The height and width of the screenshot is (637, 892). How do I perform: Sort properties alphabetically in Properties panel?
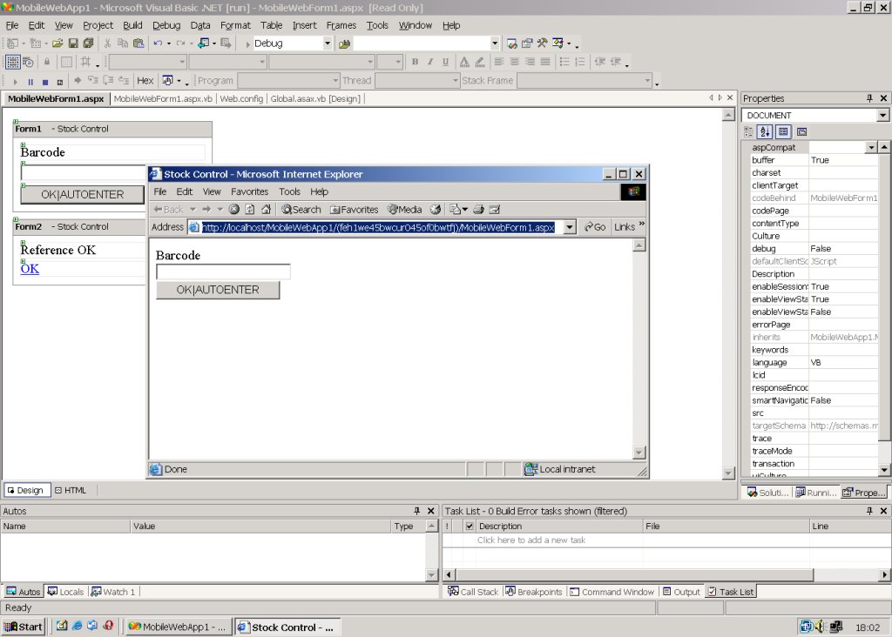765,131
